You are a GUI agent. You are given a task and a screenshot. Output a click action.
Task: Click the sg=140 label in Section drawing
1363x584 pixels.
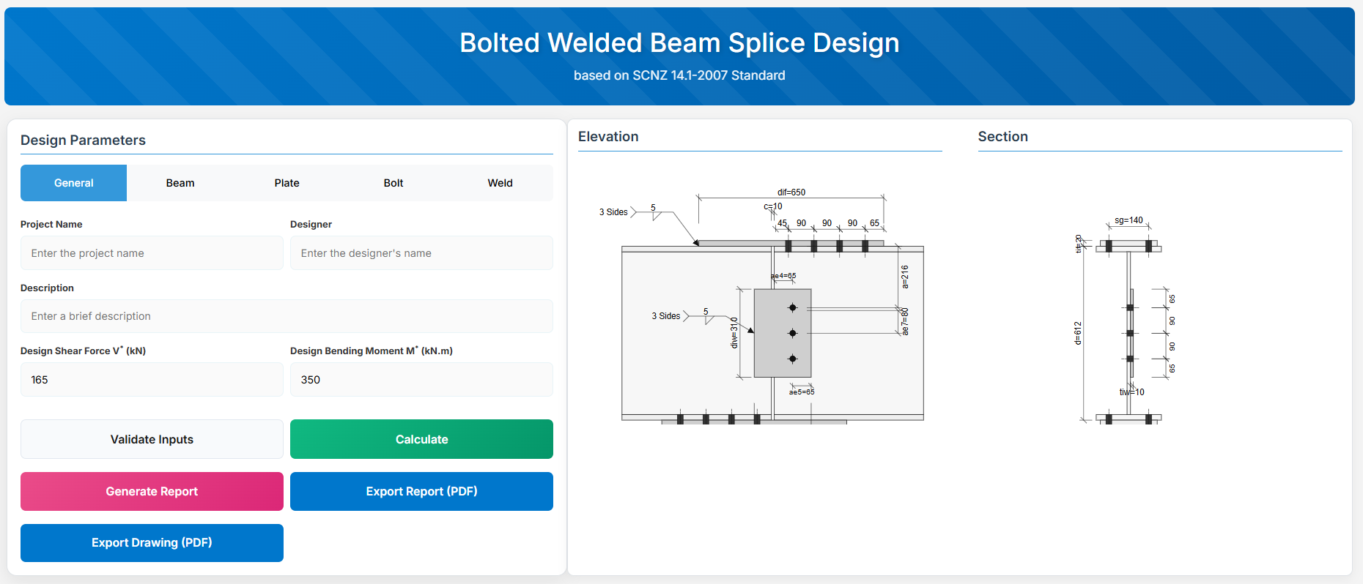tap(1129, 220)
